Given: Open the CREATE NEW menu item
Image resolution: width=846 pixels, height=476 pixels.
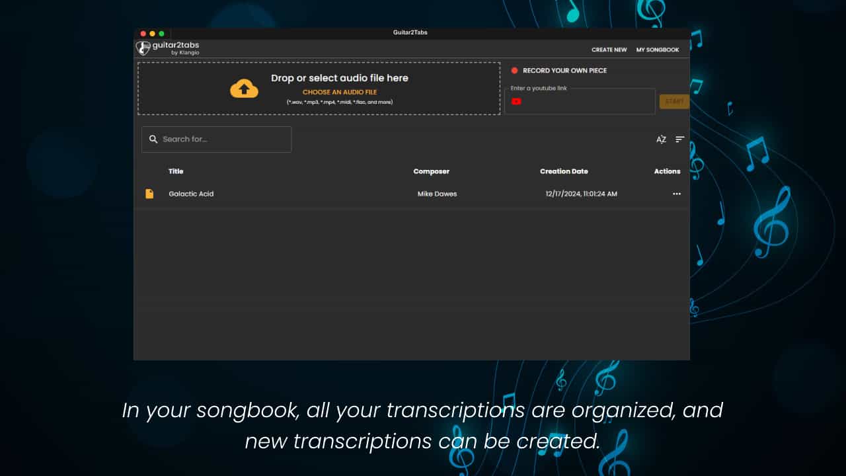Looking at the screenshot, I should point(609,50).
